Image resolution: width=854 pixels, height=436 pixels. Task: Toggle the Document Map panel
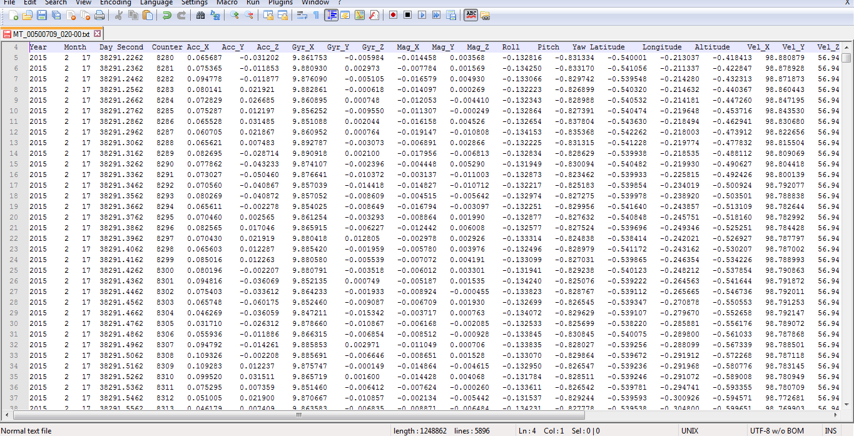359,15
